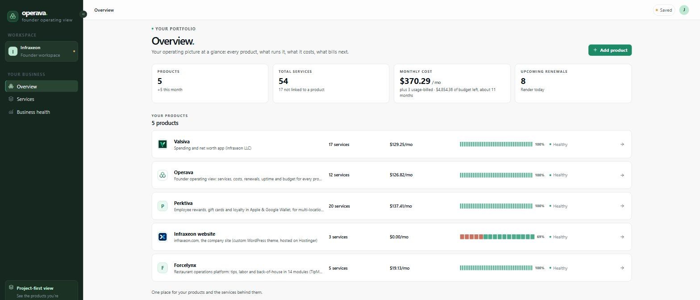Open Forcelynx via its row arrow icon
The width and height of the screenshot is (700, 300).
click(622, 268)
